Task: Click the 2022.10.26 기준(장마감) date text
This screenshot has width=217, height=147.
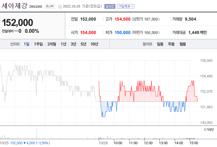Action: tap(82, 6)
